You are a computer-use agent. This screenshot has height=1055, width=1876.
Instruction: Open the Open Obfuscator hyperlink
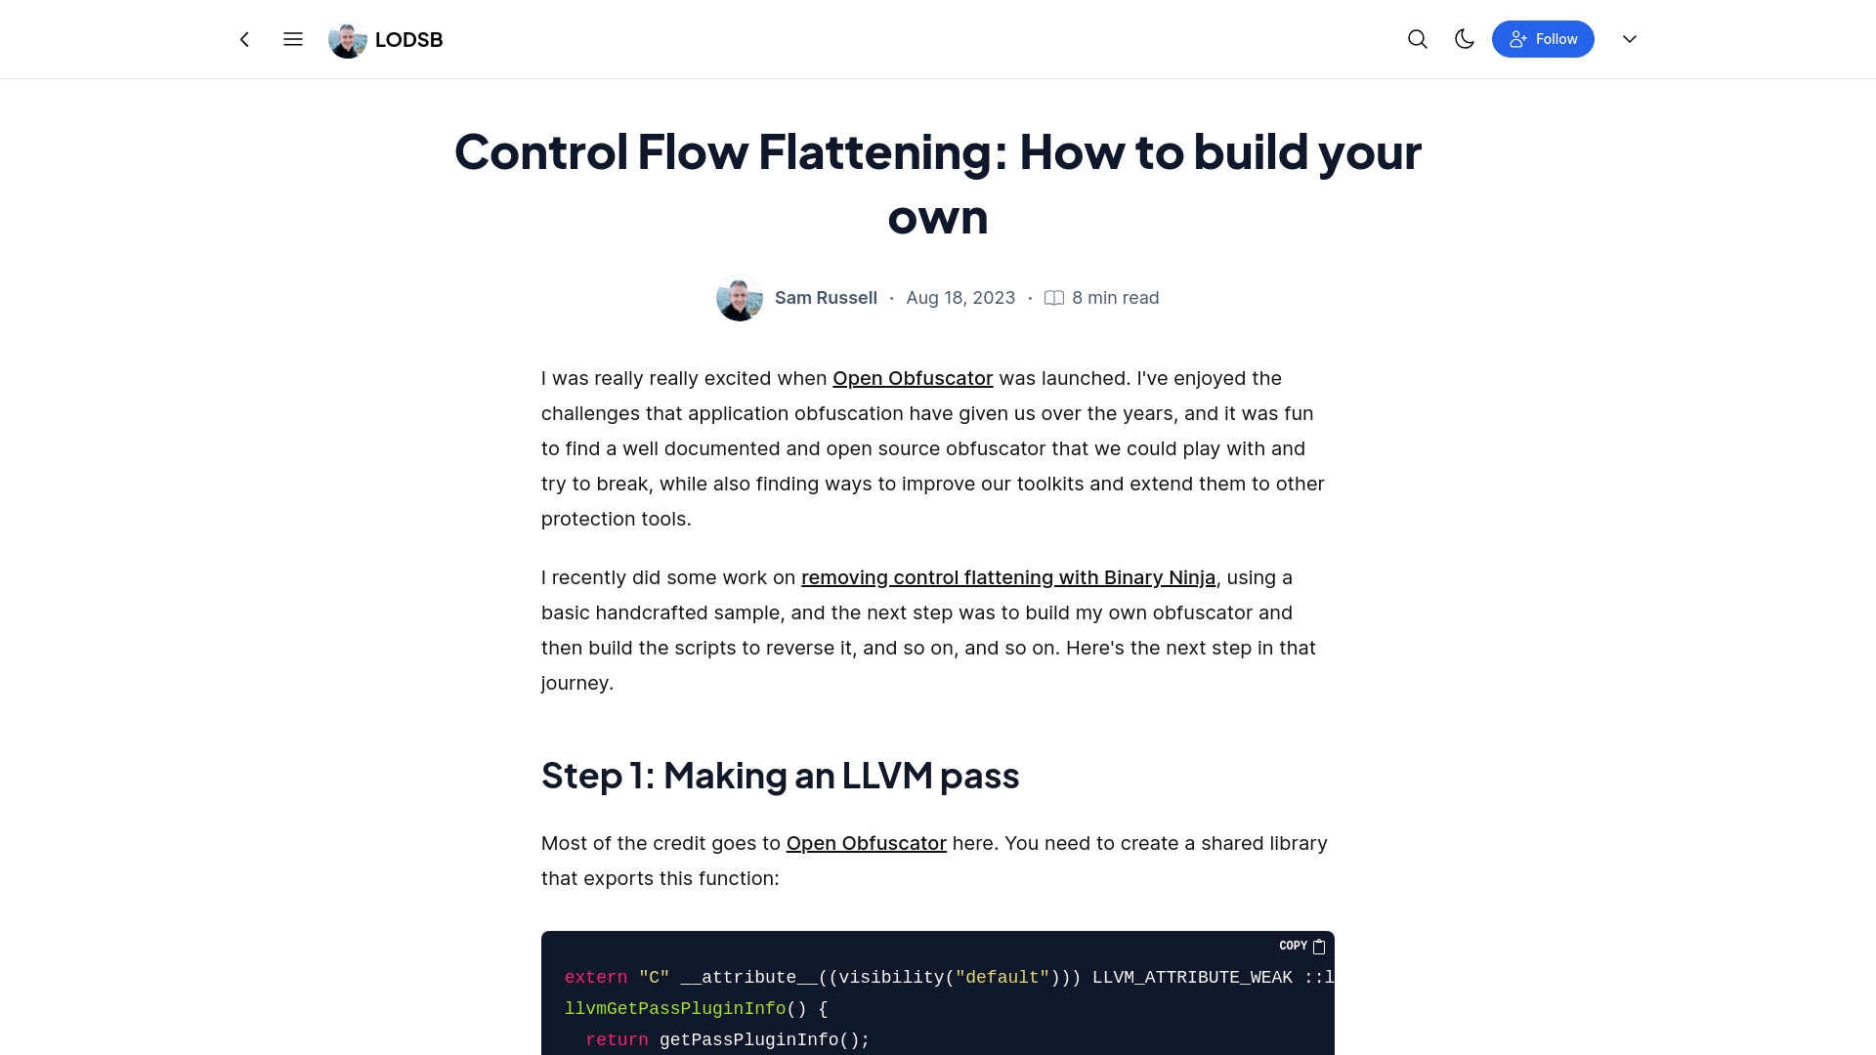point(913,377)
